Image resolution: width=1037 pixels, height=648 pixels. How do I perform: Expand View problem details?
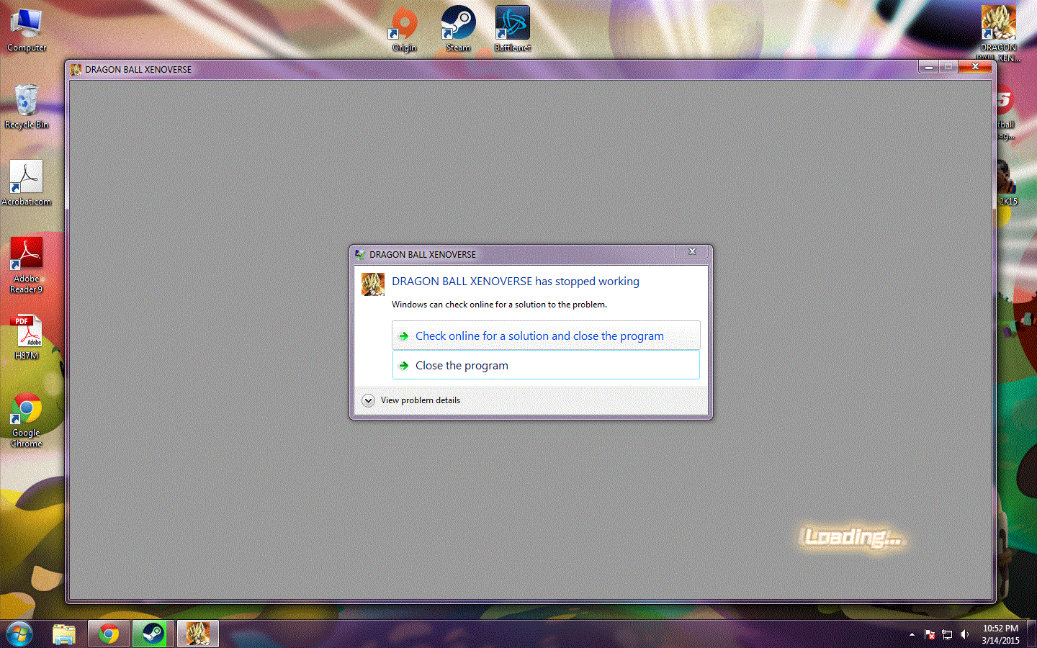click(x=411, y=400)
